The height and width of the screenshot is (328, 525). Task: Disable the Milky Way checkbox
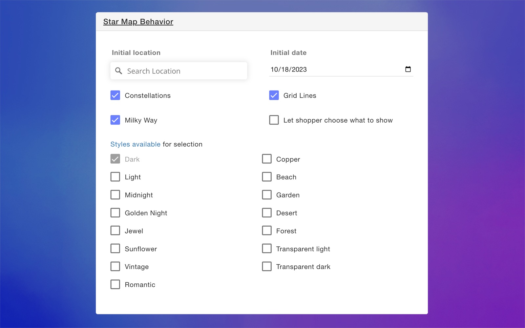coord(115,120)
